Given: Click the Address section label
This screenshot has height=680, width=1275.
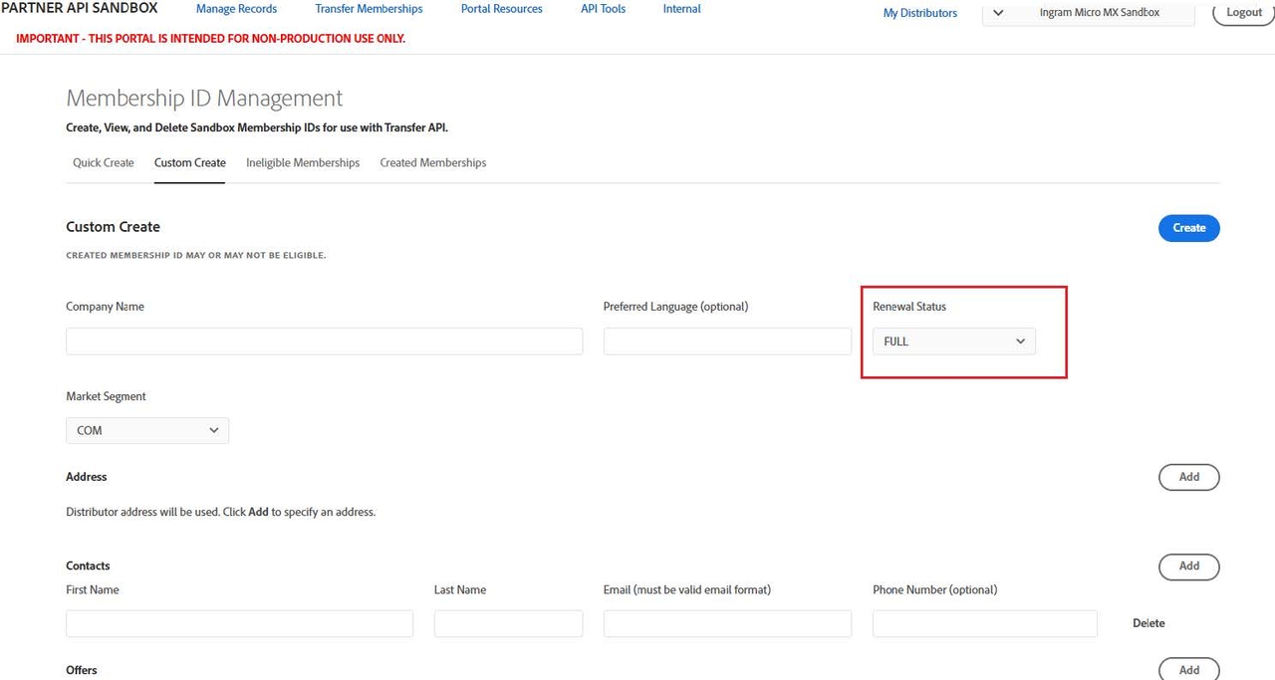Looking at the screenshot, I should (87, 477).
